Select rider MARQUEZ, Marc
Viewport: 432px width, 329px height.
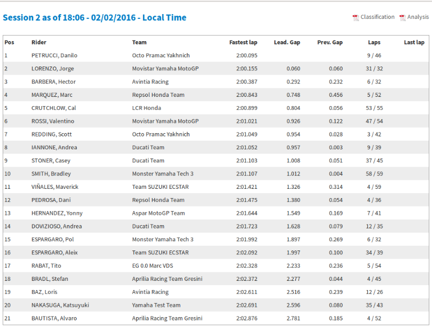point(52,95)
